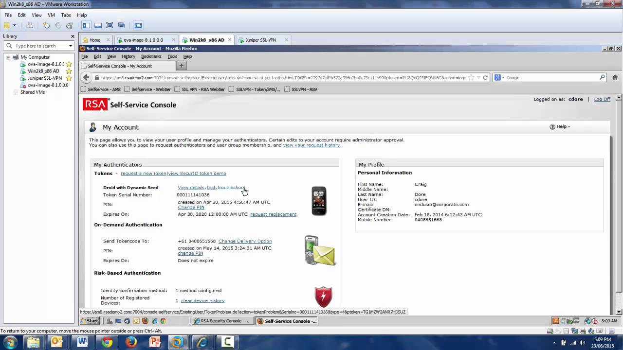Open Google Chrome from host taskbar
Screen dimensions: 623x350
107,342
